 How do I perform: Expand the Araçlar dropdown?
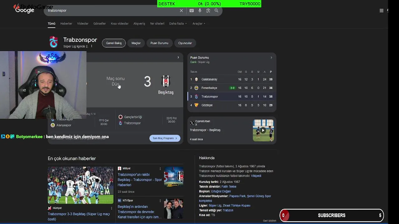pyautogui.click(x=199, y=24)
